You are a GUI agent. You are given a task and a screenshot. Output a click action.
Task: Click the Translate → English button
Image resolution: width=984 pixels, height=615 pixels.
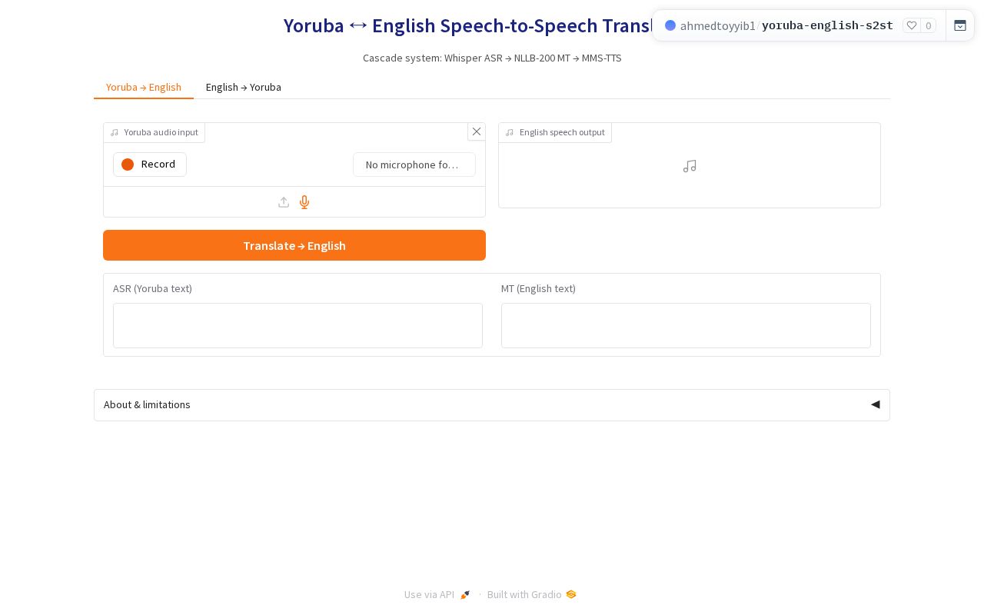[x=294, y=245]
